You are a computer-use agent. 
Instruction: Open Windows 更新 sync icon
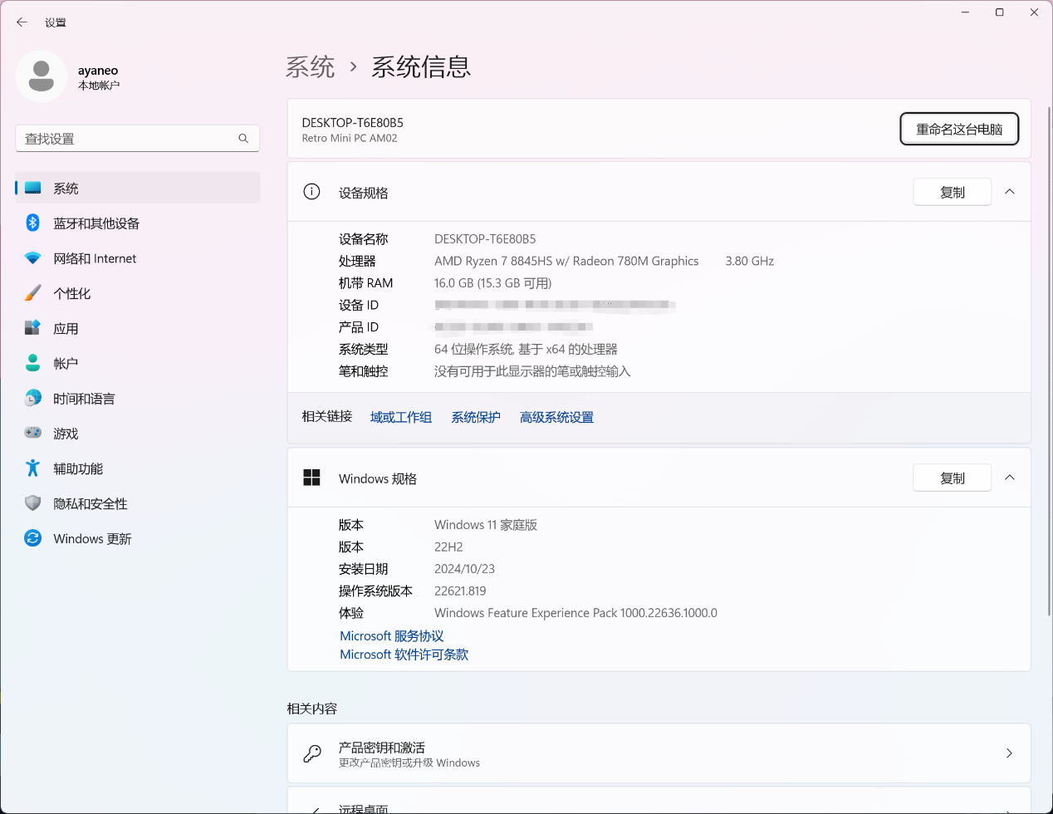click(32, 538)
